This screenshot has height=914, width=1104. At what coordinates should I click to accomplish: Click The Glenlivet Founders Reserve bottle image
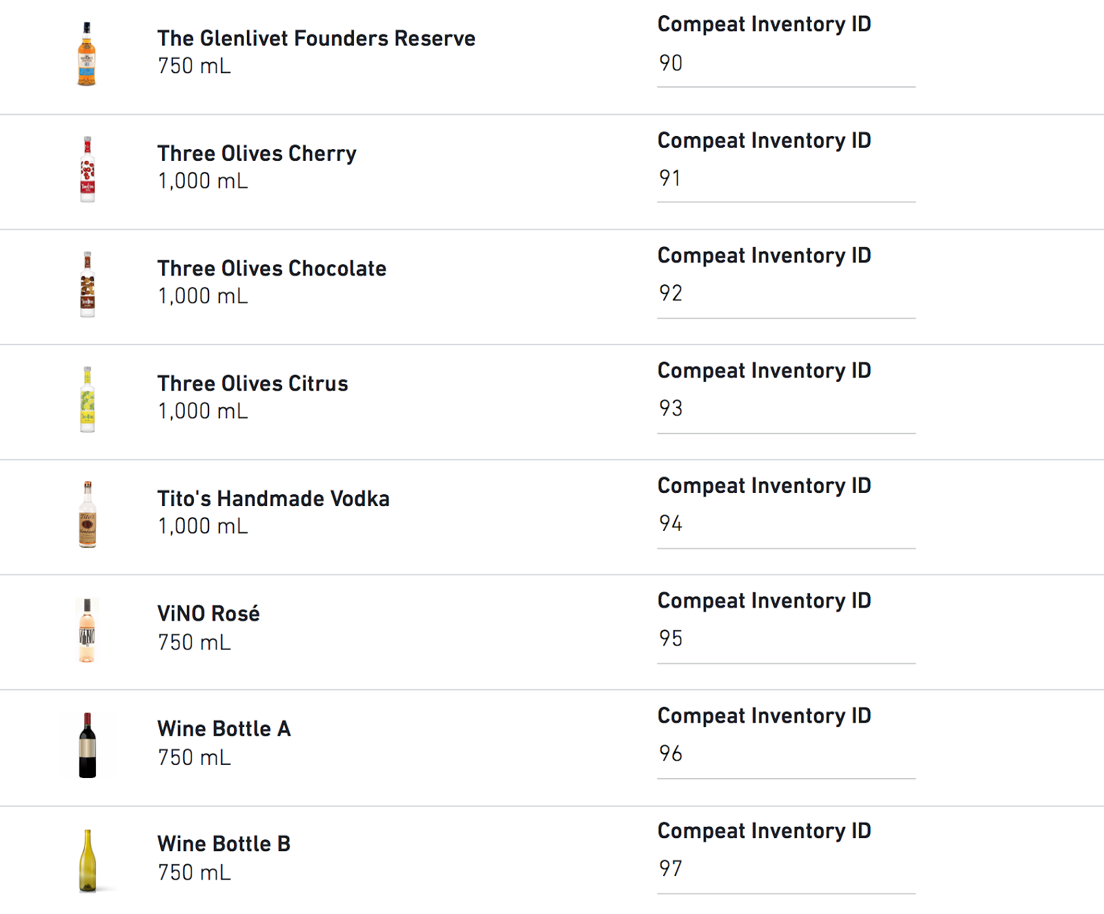pyautogui.click(x=86, y=54)
